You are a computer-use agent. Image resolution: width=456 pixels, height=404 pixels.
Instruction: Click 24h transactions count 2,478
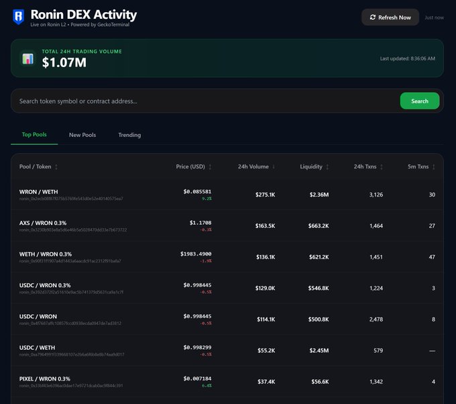pyautogui.click(x=376, y=319)
